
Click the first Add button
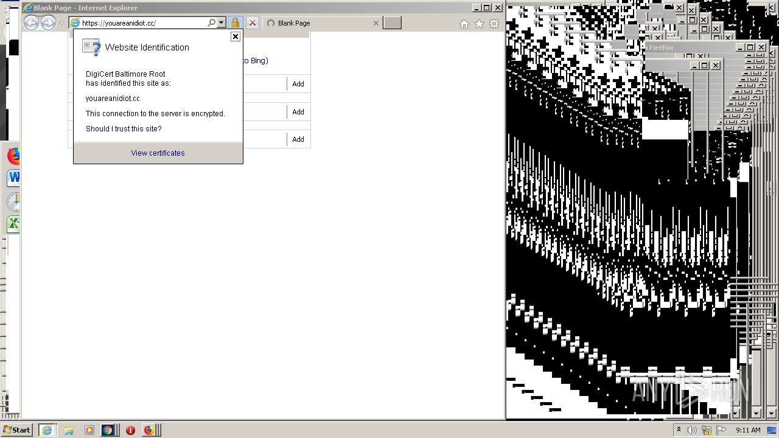298,84
